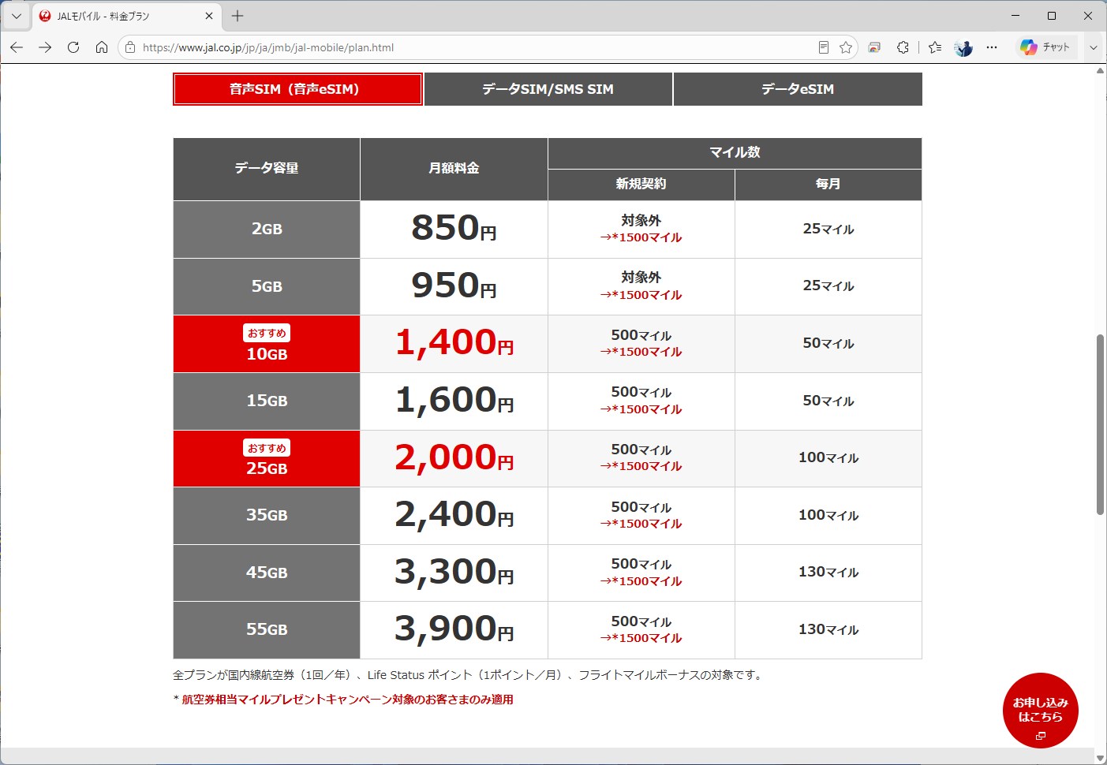Click the 月額料金 column header
Viewport: 1107px width, 765px height.
(454, 169)
